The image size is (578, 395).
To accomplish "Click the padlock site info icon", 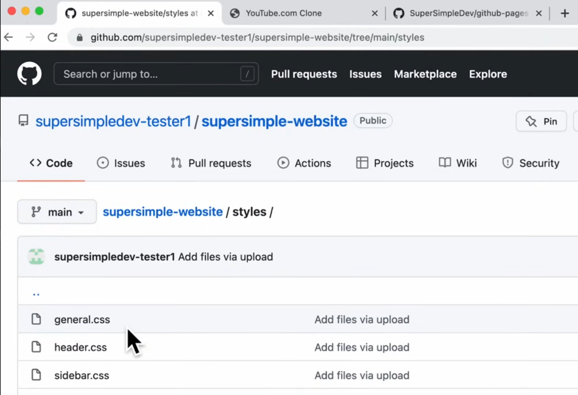I will click(x=80, y=38).
